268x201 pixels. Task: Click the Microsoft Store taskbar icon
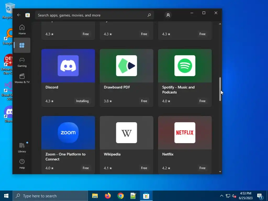pos(146,196)
